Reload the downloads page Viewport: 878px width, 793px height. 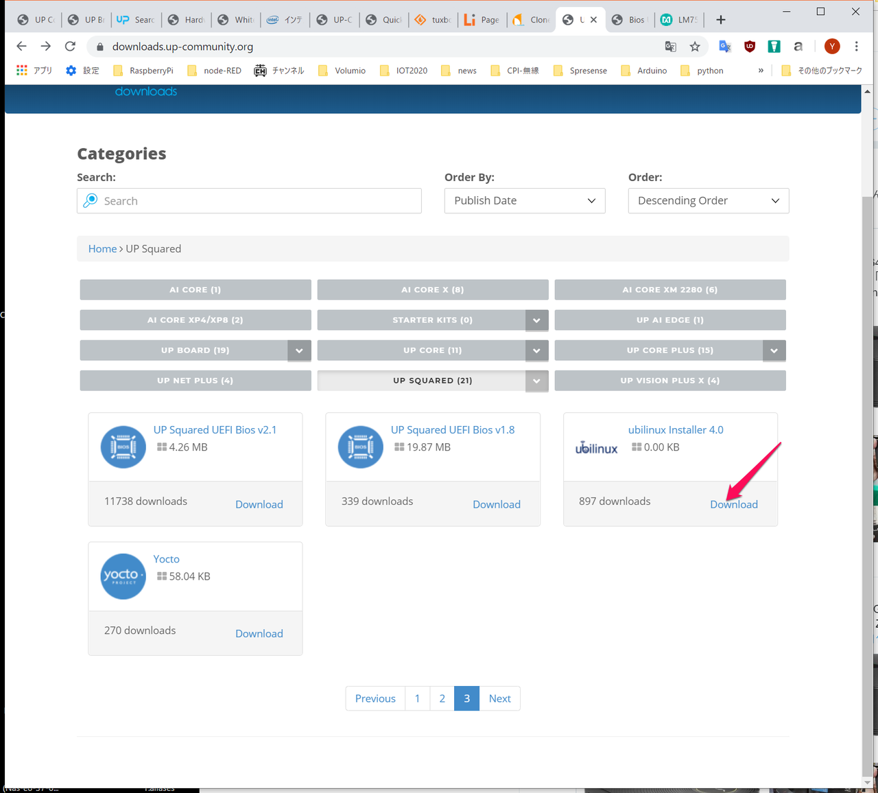[70, 46]
